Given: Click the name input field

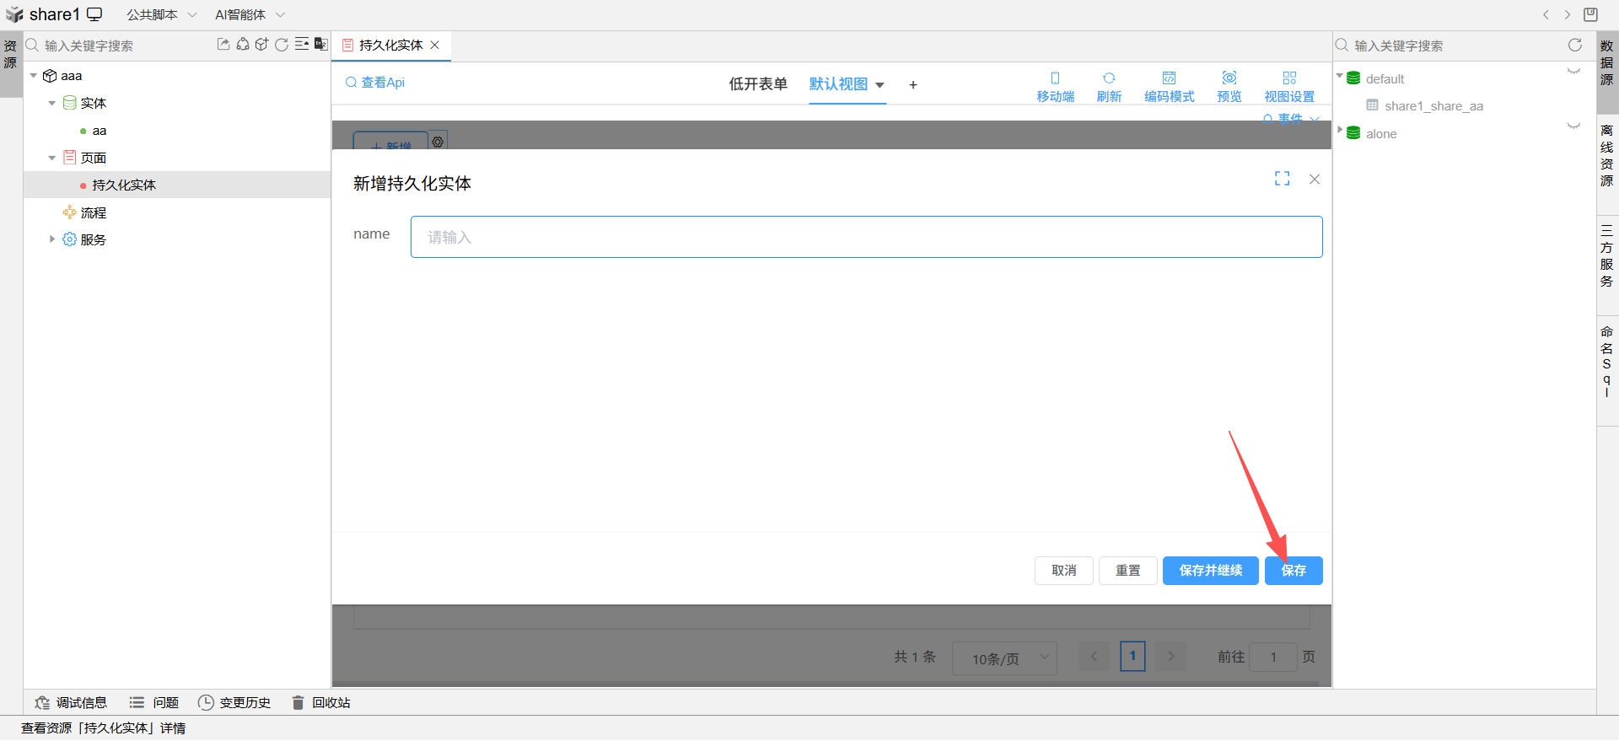Looking at the screenshot, I should [x=866, y=237].
